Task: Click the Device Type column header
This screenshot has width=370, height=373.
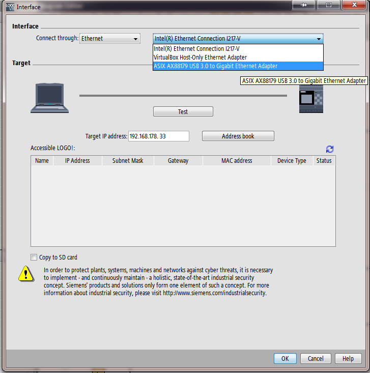Action: (292, 161)
